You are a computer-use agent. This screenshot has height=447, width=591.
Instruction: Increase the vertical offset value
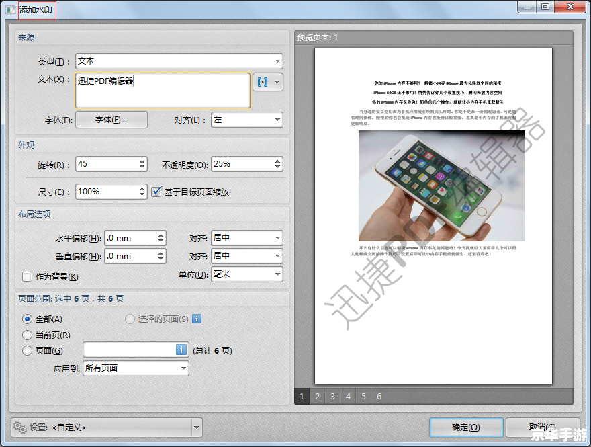pyautogui.click(x=161, y=253)
